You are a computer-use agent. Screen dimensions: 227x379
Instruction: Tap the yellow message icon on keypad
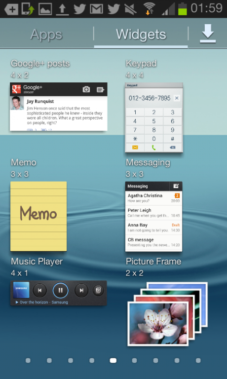pyautogui.click(x=135, y=148)
